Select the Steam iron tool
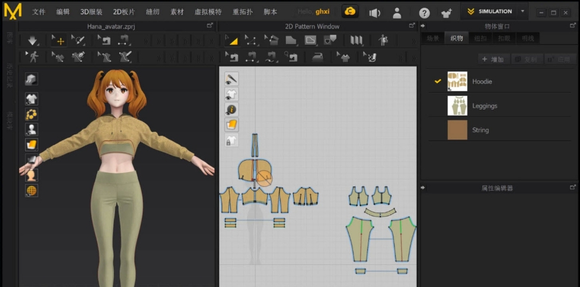Viewport: 580px width, 287px height. click(318, 57)
